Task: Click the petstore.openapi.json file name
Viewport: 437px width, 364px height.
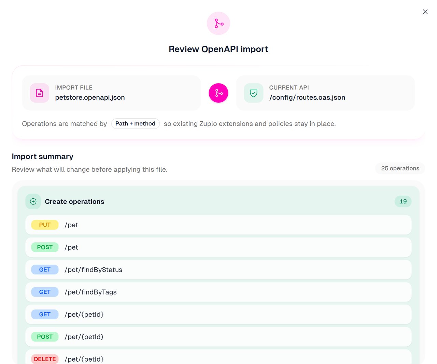Action: click(90, 97)
